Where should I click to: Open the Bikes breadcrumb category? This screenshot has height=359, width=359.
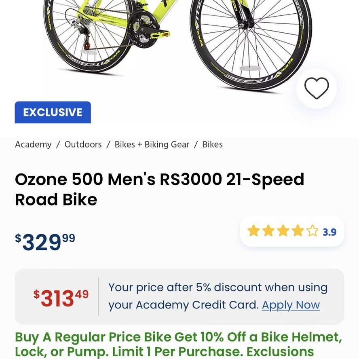(212, 144)
